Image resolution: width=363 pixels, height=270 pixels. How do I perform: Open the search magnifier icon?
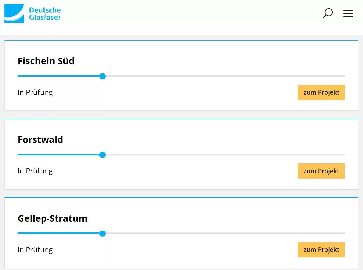328,13
